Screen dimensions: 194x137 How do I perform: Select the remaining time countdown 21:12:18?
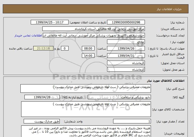click(x=43, y=48)
